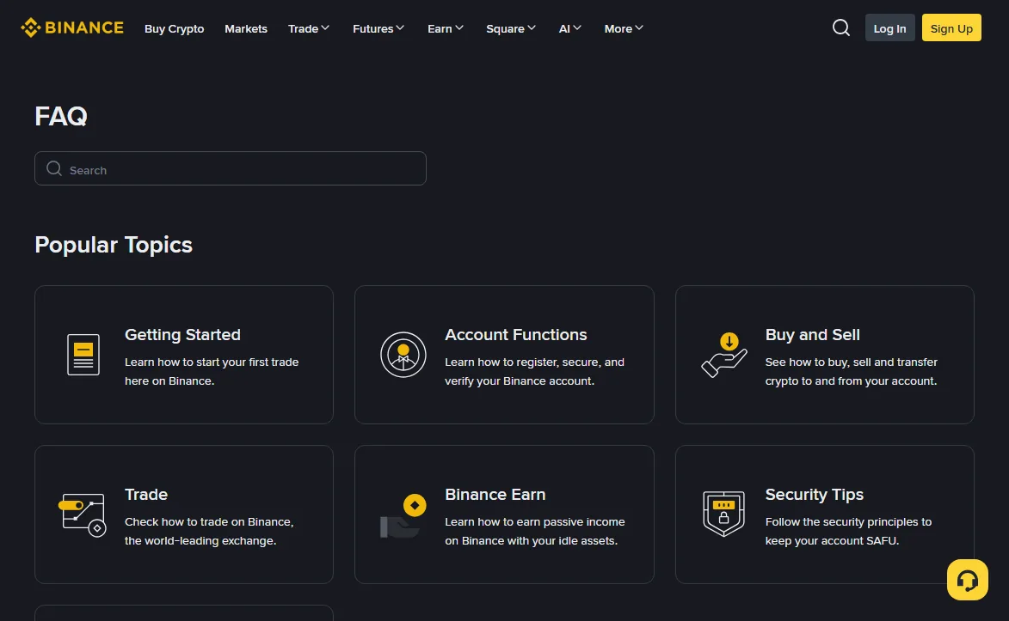The image size is (1009, 621).
Task: Click 'See how to buy, sell and transfer' text
Action: pyautogui.click(x=852, y=362)
